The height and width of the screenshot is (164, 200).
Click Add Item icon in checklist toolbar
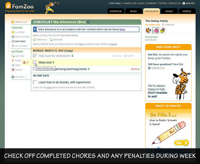point(51,40)
